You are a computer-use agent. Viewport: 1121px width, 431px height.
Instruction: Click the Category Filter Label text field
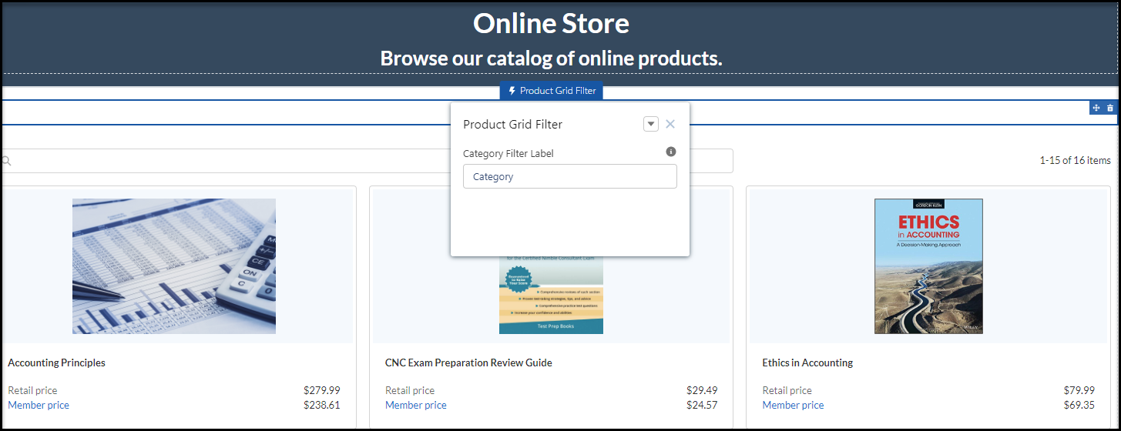[x=569, y=176]
